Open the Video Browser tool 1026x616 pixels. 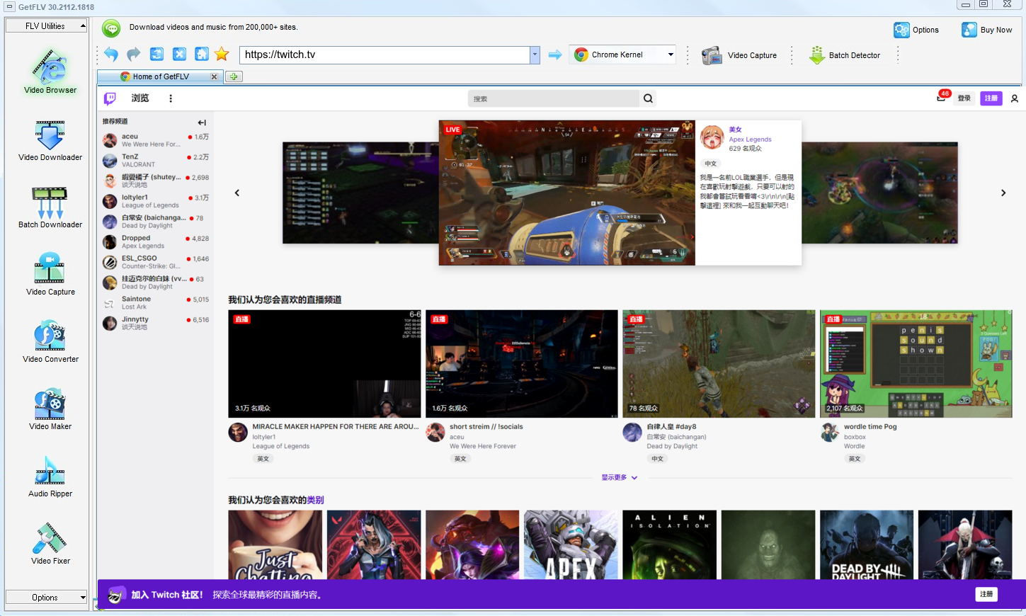pos(50,72)
